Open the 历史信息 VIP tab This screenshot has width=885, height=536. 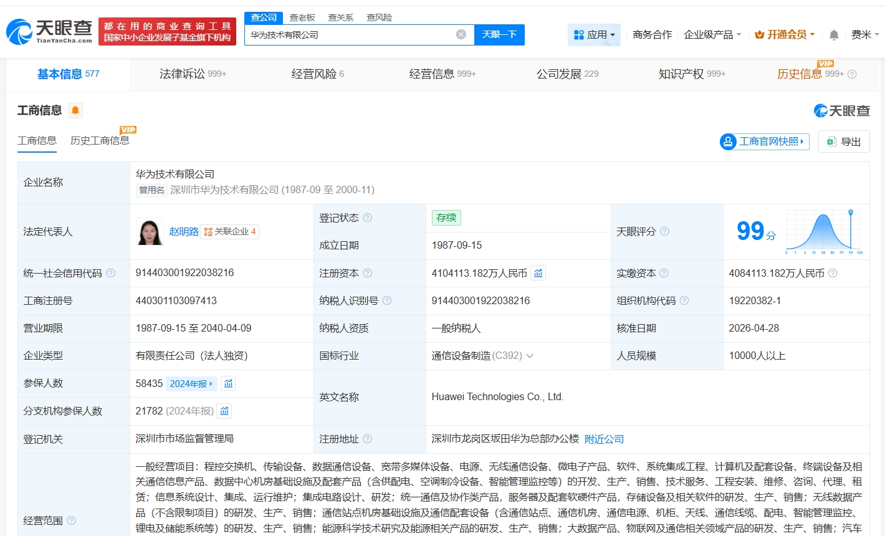tap(810, 74)
